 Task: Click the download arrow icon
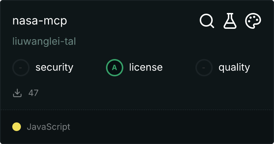[x=17, y=93]
